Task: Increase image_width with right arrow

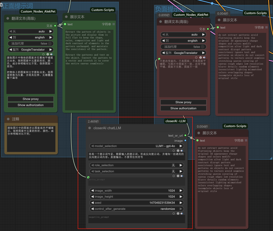Action: [181, 191]
